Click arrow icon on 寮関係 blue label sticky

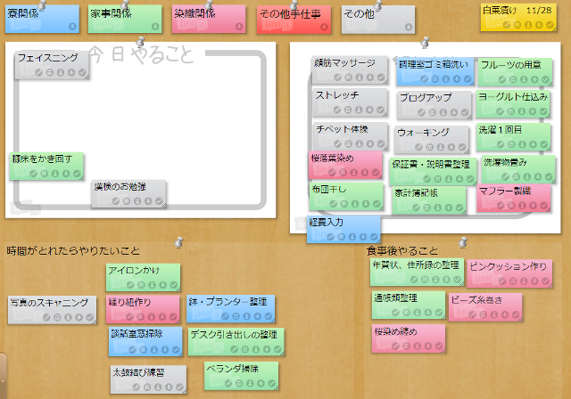point(72,27)
